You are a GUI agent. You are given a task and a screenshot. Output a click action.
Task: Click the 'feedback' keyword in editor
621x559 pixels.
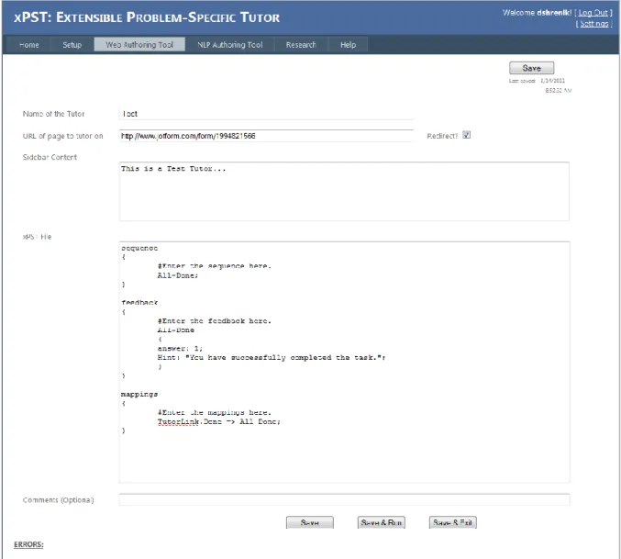[x=139, y=303]
